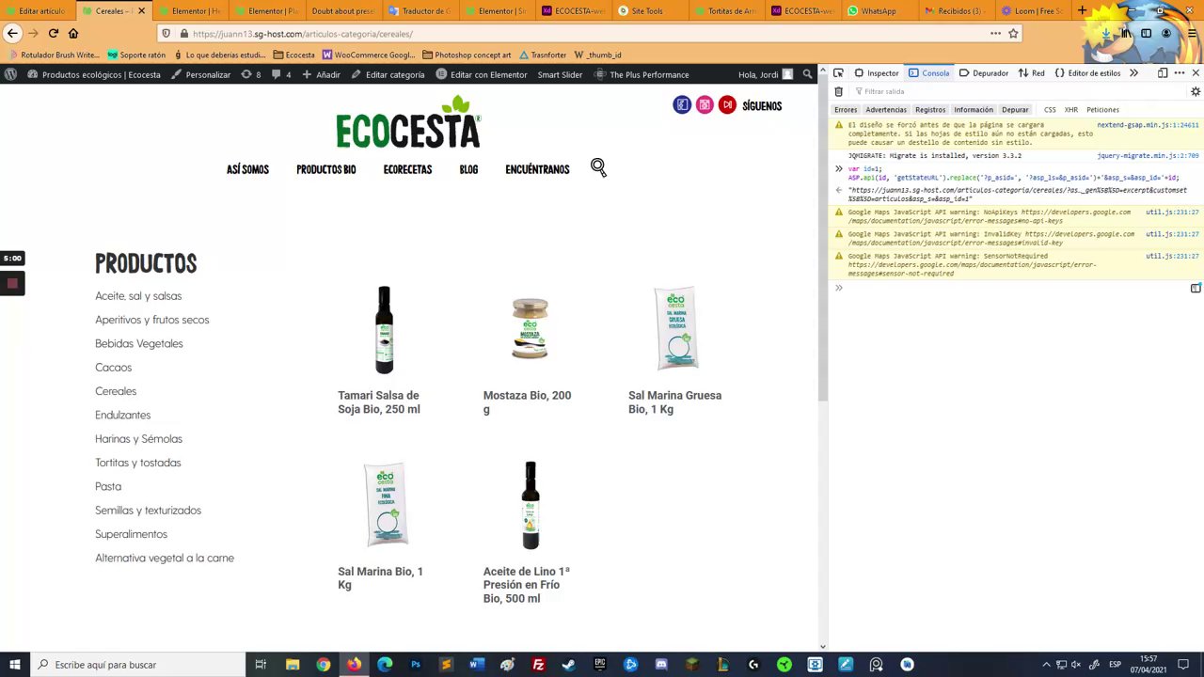Click Mostaza Bio jar thumbnail
This screenshot has width=1204, height=677.
[x=530, y=328]
